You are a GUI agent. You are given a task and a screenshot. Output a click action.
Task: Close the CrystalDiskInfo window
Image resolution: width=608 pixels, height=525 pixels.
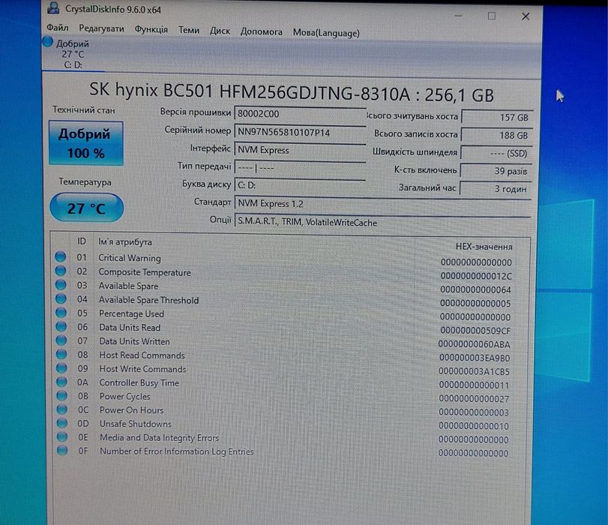tap(526, 16)
